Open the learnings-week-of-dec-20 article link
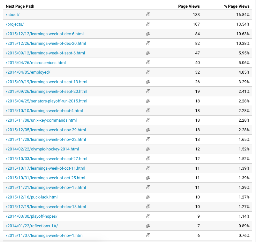The height and width of the screenshot is (242, 256). pos(46,43)
